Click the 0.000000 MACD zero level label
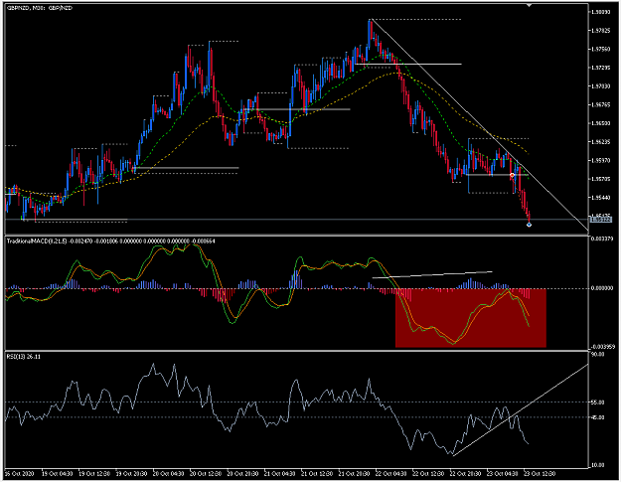 point(602,288)
